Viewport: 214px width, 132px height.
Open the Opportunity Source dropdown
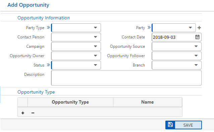(177, 46)
